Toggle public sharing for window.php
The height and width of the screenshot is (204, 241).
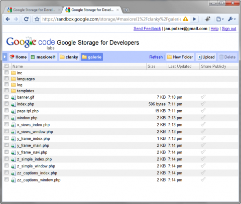coord(203,118)
